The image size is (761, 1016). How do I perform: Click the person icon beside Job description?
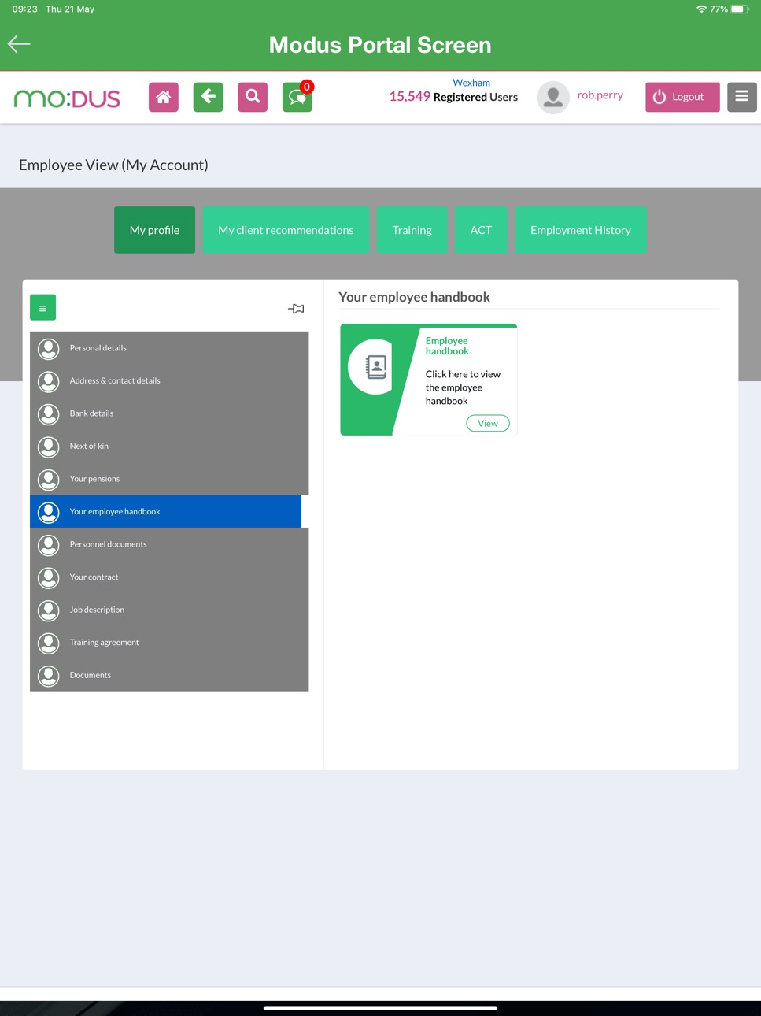tap(49, 610)
